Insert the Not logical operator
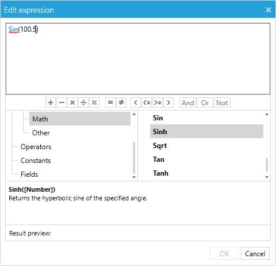This screenshot has width=276, height=266. (x=222, y=102)
